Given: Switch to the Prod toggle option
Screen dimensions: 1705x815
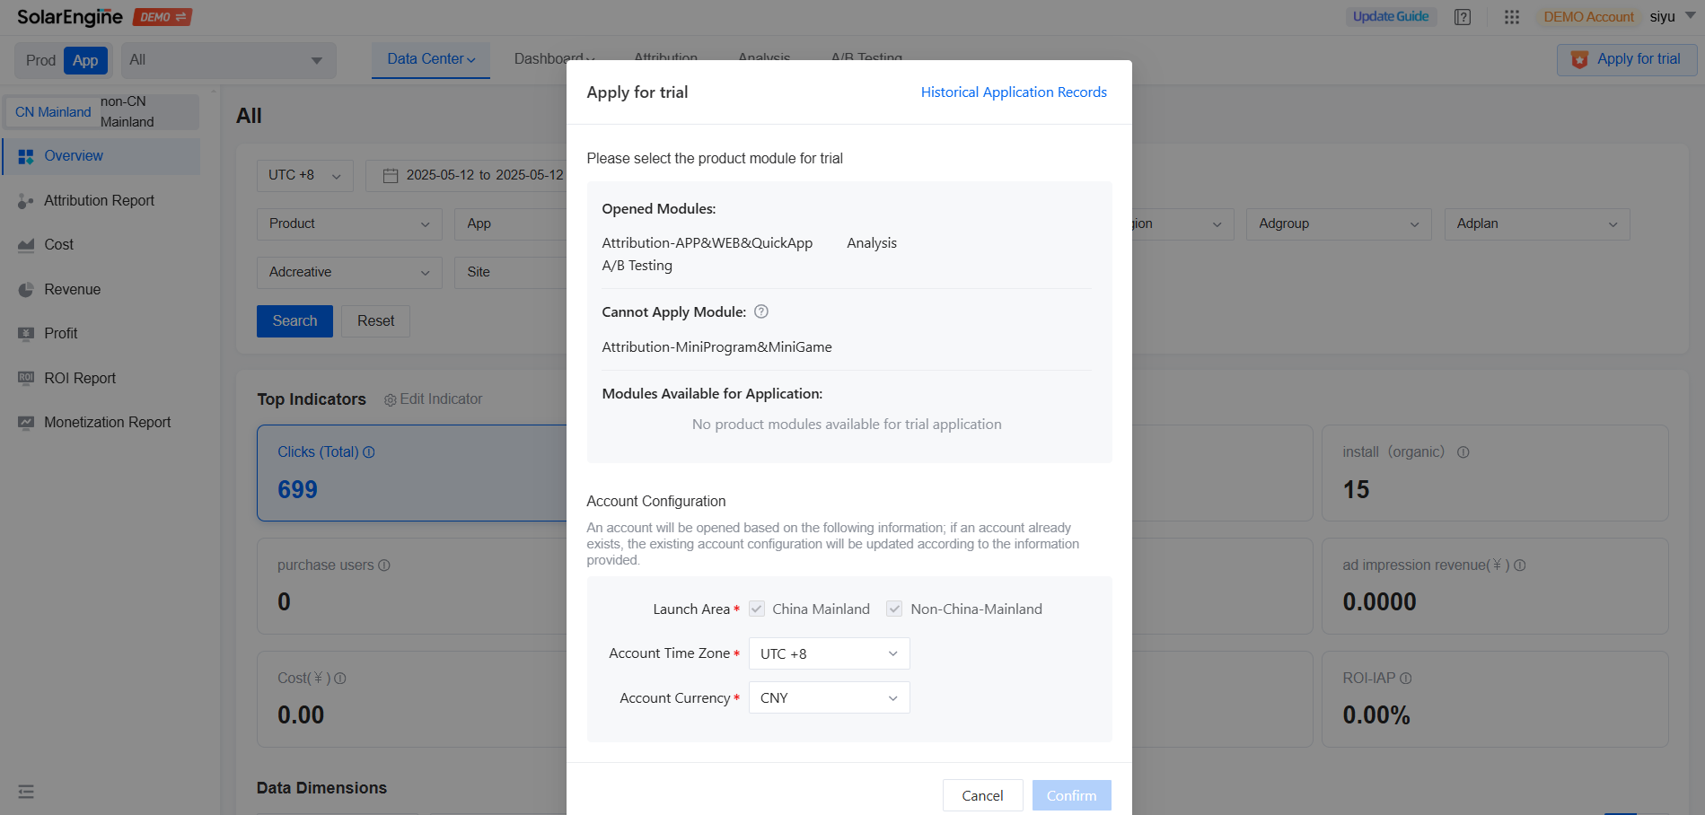Looking at the screenshot, I should click(40, 60).
